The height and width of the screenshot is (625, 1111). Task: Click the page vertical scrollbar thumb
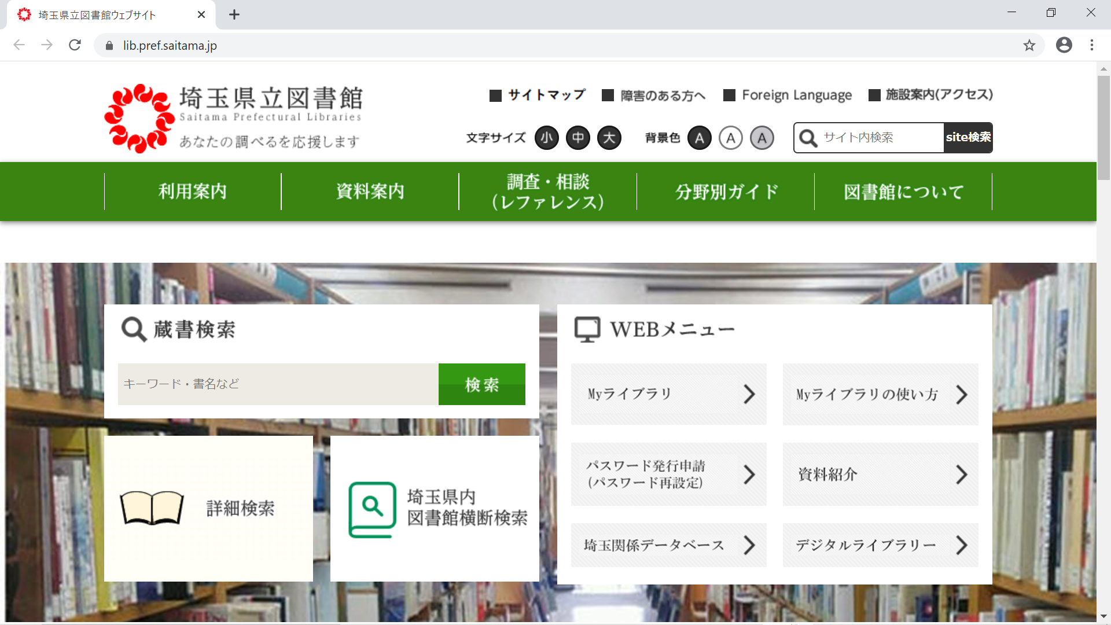[x=1103, y=127]
